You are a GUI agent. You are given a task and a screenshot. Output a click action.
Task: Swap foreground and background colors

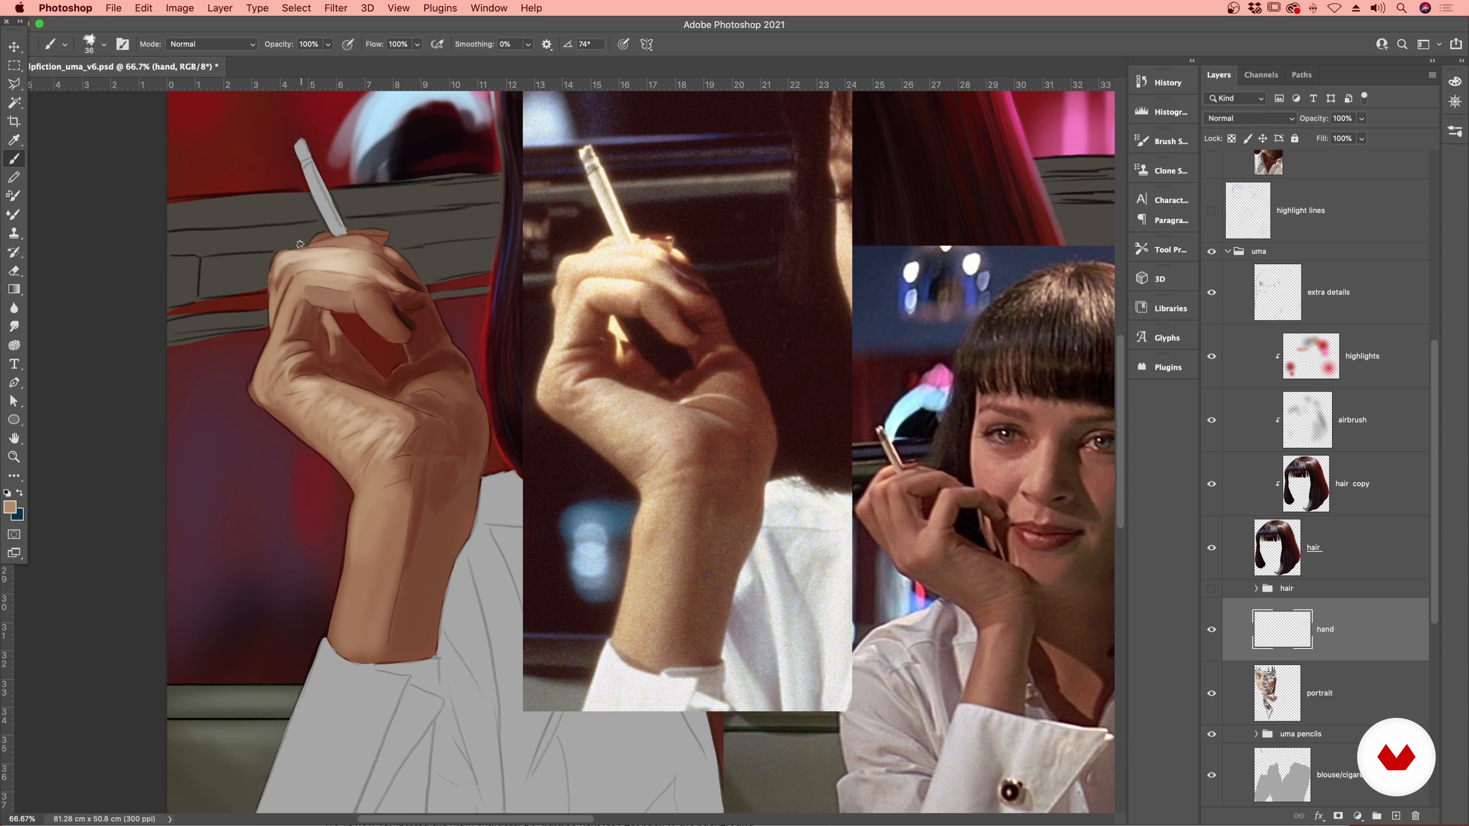[20, 493]
